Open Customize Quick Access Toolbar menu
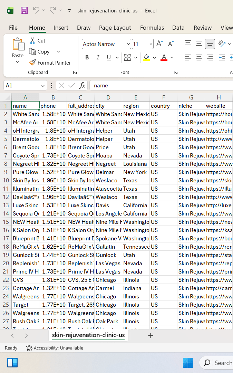Image resolution: width=233 pixels, height=373 pixels. click(69, 10)
